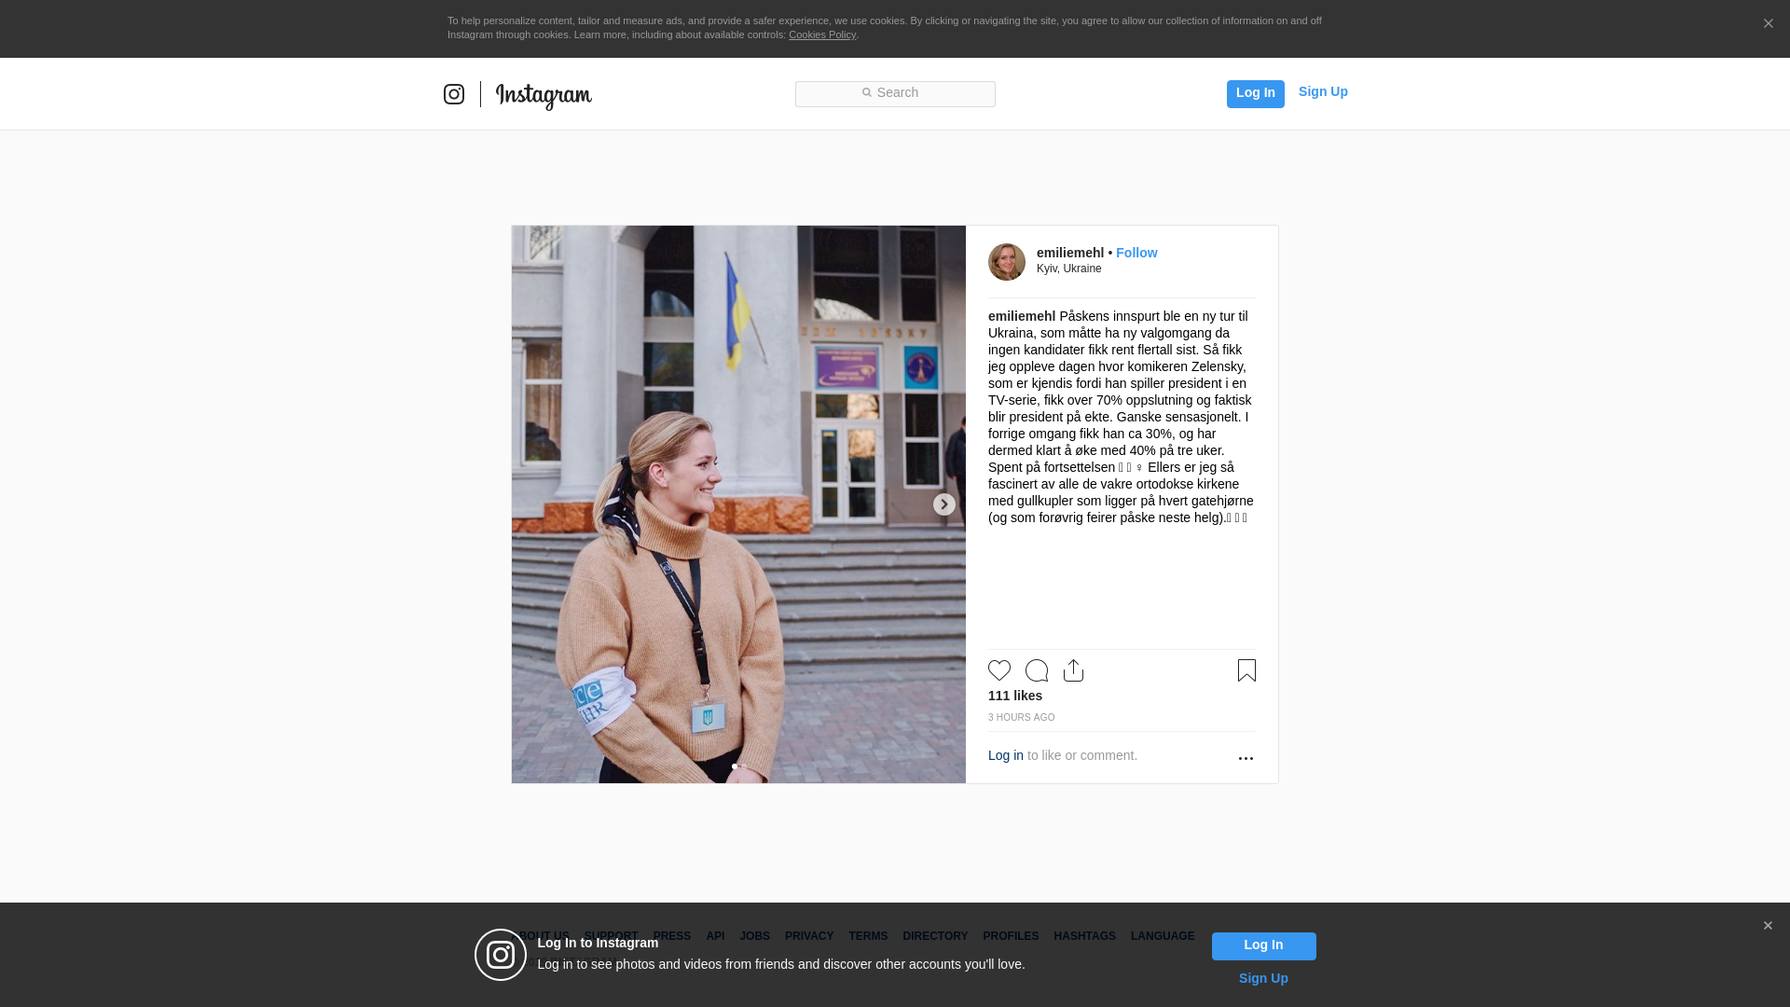The height and width of the screenshot is (1007, 1790).
Task: Save the post with bookmark icon
Action: click(x=1246, y=670)
